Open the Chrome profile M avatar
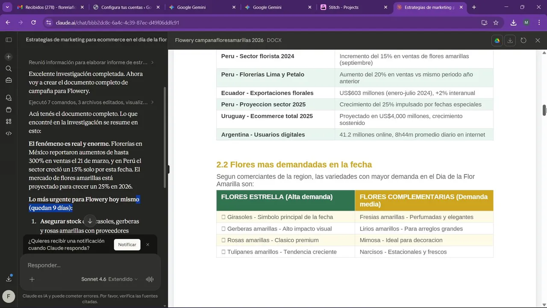This screenshot has height=308, width=547. coord(526,23)
